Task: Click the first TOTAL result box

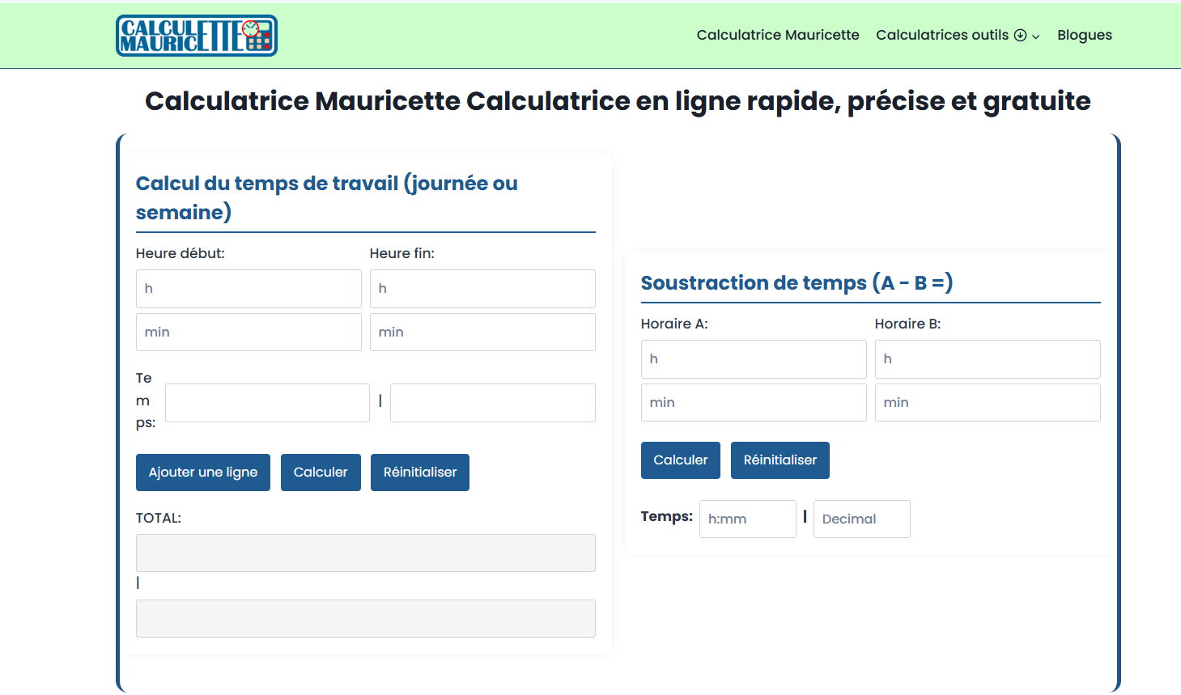Action: pos(365,553)
